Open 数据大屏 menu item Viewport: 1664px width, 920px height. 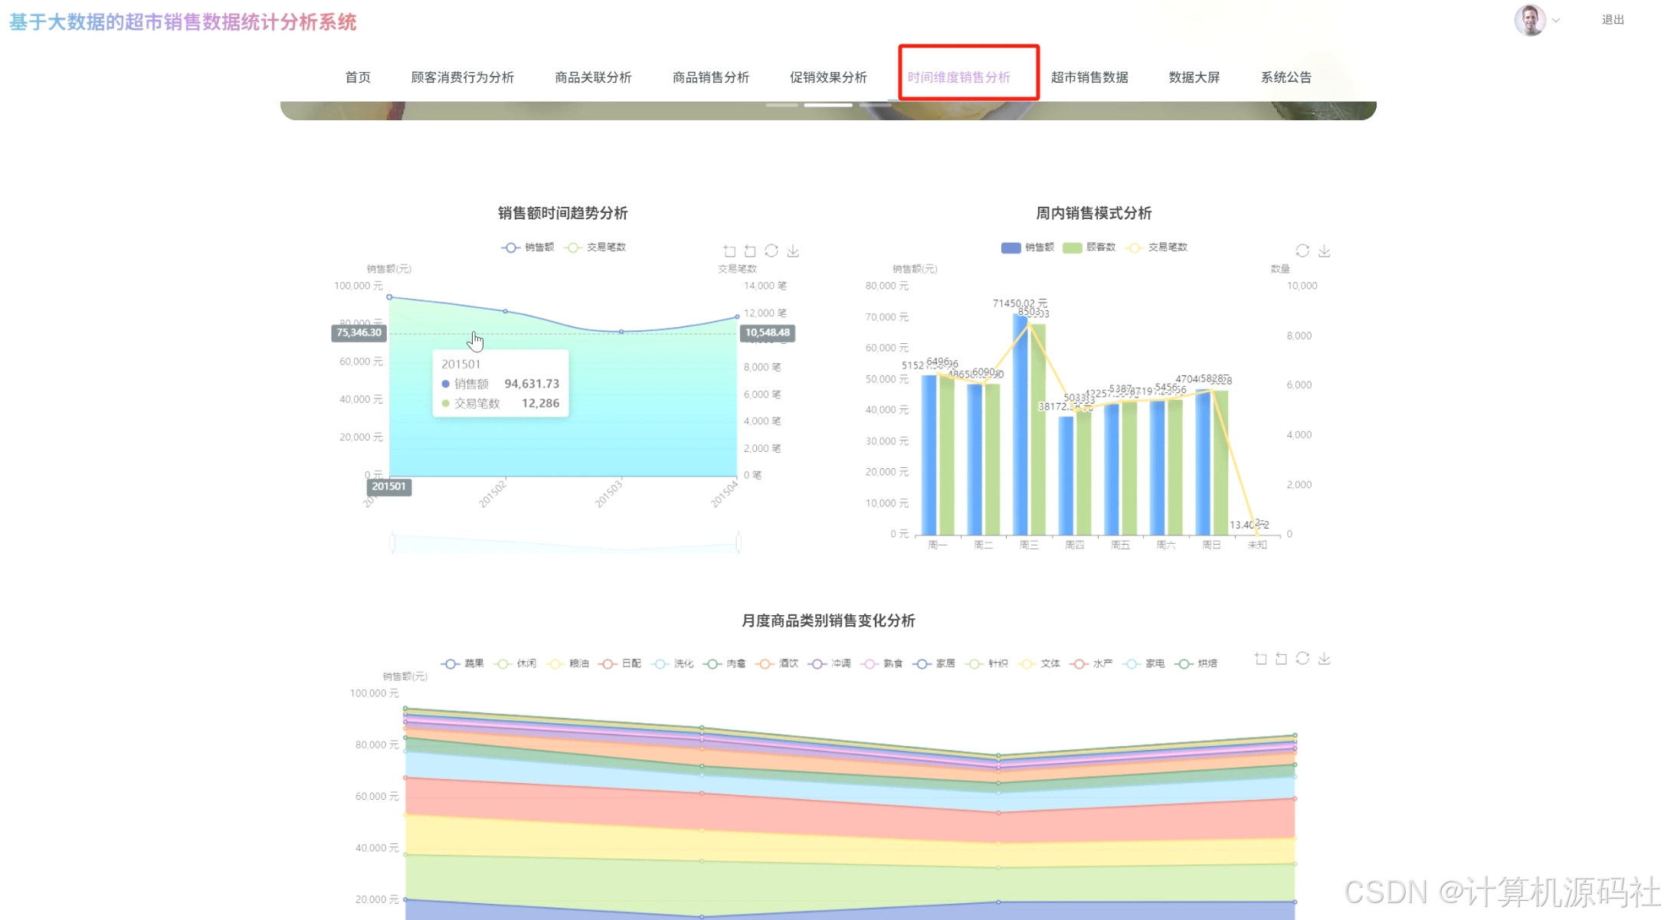click(x=1194, y=77)
